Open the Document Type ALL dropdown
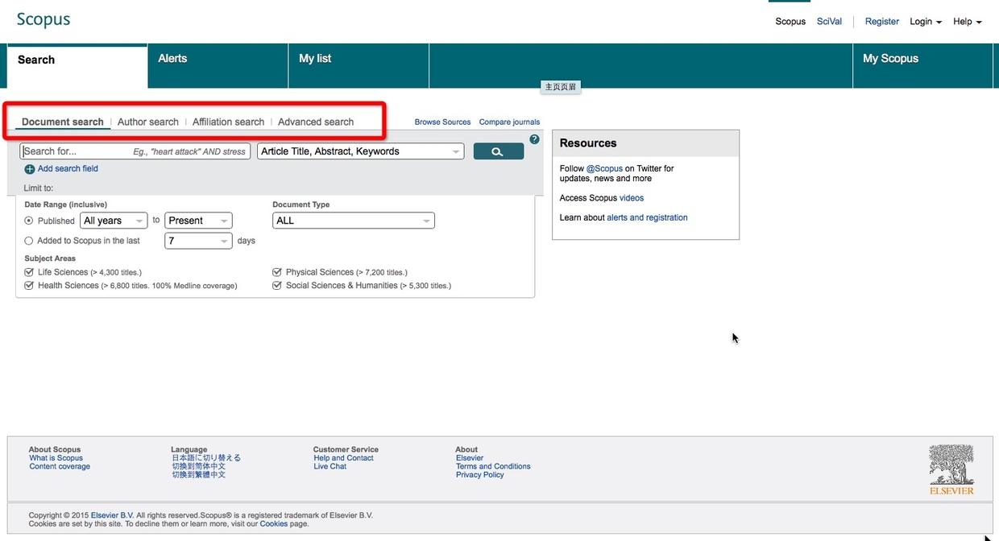The height and width of the screenshot is (541, 999). click(354, 221)
